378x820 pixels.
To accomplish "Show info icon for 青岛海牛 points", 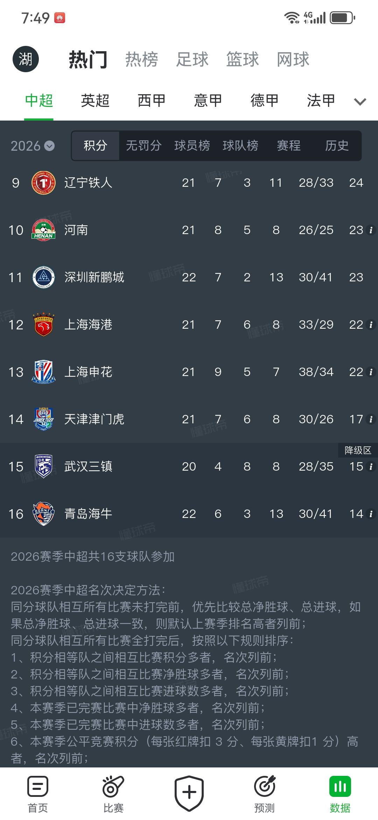I will [371, 514].
